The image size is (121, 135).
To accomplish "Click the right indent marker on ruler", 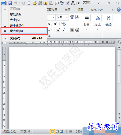I will (99, 42).
